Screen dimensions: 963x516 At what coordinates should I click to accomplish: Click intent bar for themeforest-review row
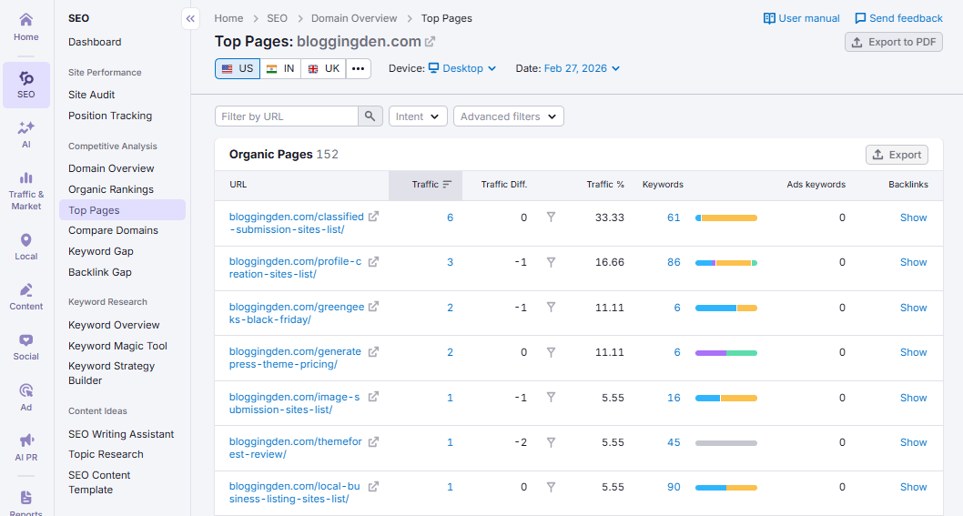point(726,443)
